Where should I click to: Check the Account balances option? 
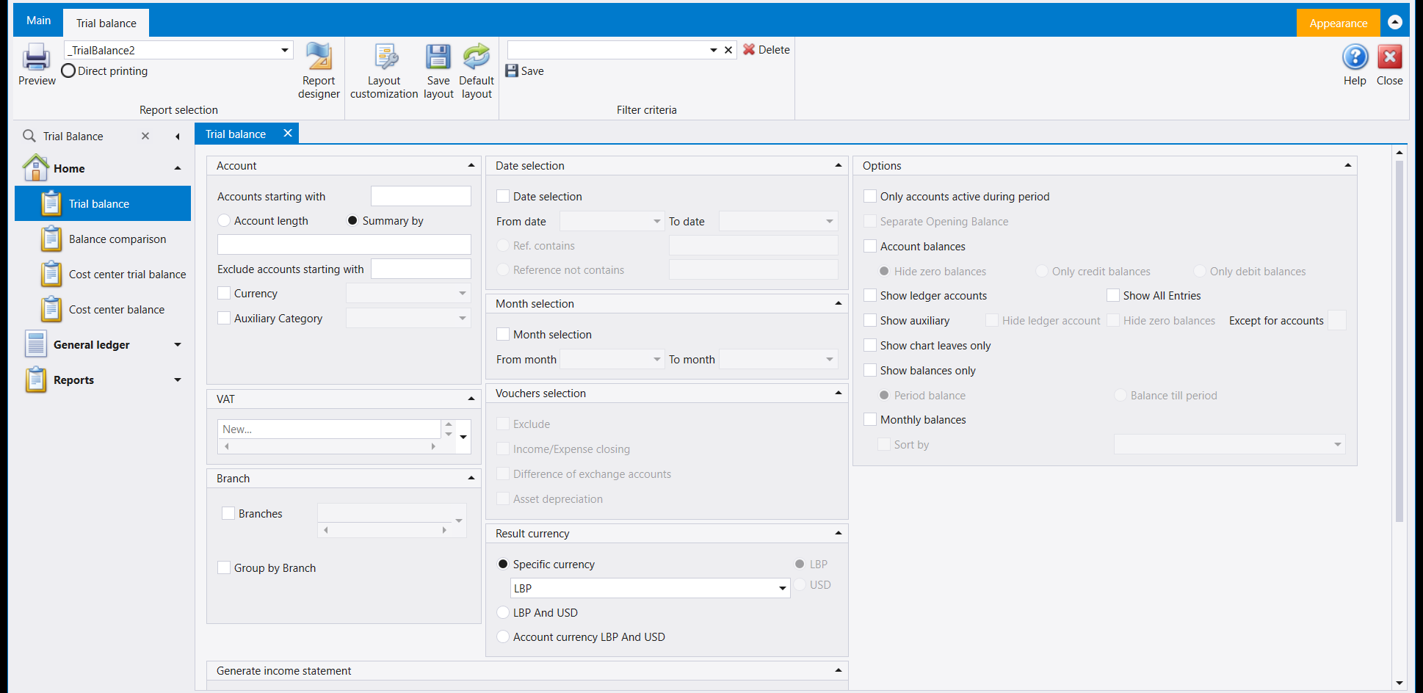click(870, 246)
